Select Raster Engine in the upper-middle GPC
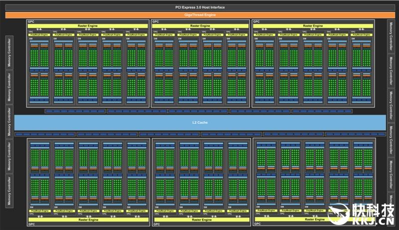399x230 pixels. click(200, 26)
